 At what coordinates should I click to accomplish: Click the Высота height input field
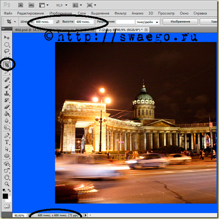point(84,22)
